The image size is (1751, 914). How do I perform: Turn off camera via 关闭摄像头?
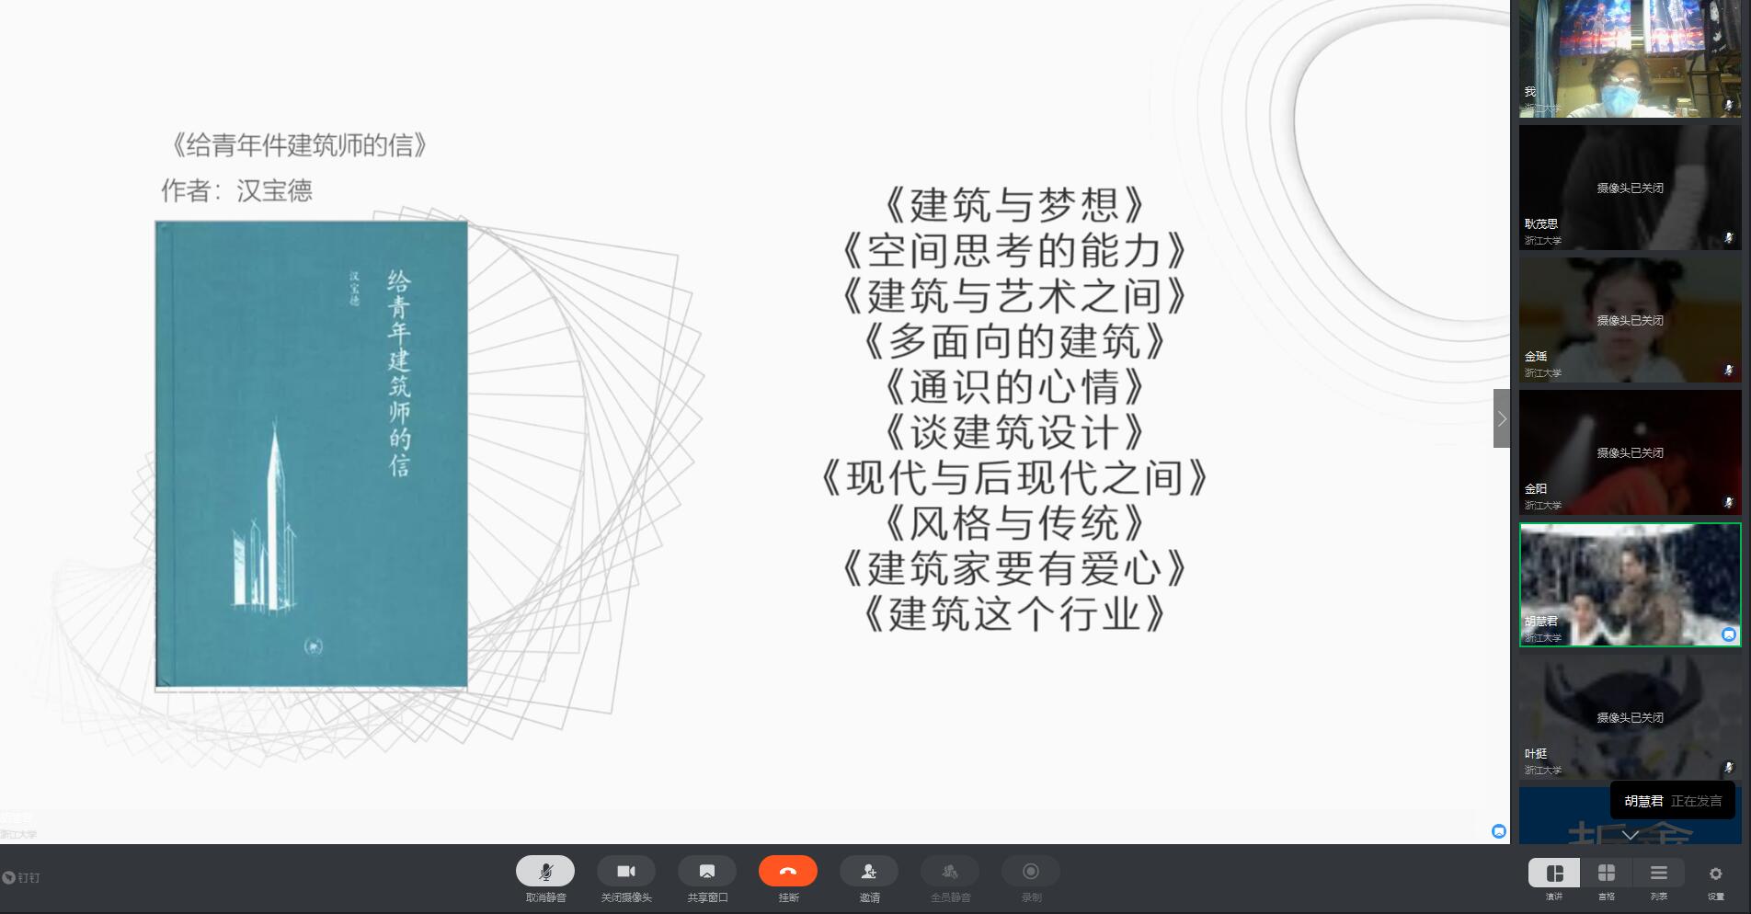click(x=626, y=871)
